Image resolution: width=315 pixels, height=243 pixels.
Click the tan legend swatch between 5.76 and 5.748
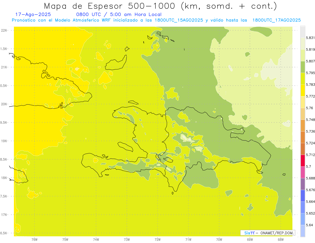click(x=303, y=114)
